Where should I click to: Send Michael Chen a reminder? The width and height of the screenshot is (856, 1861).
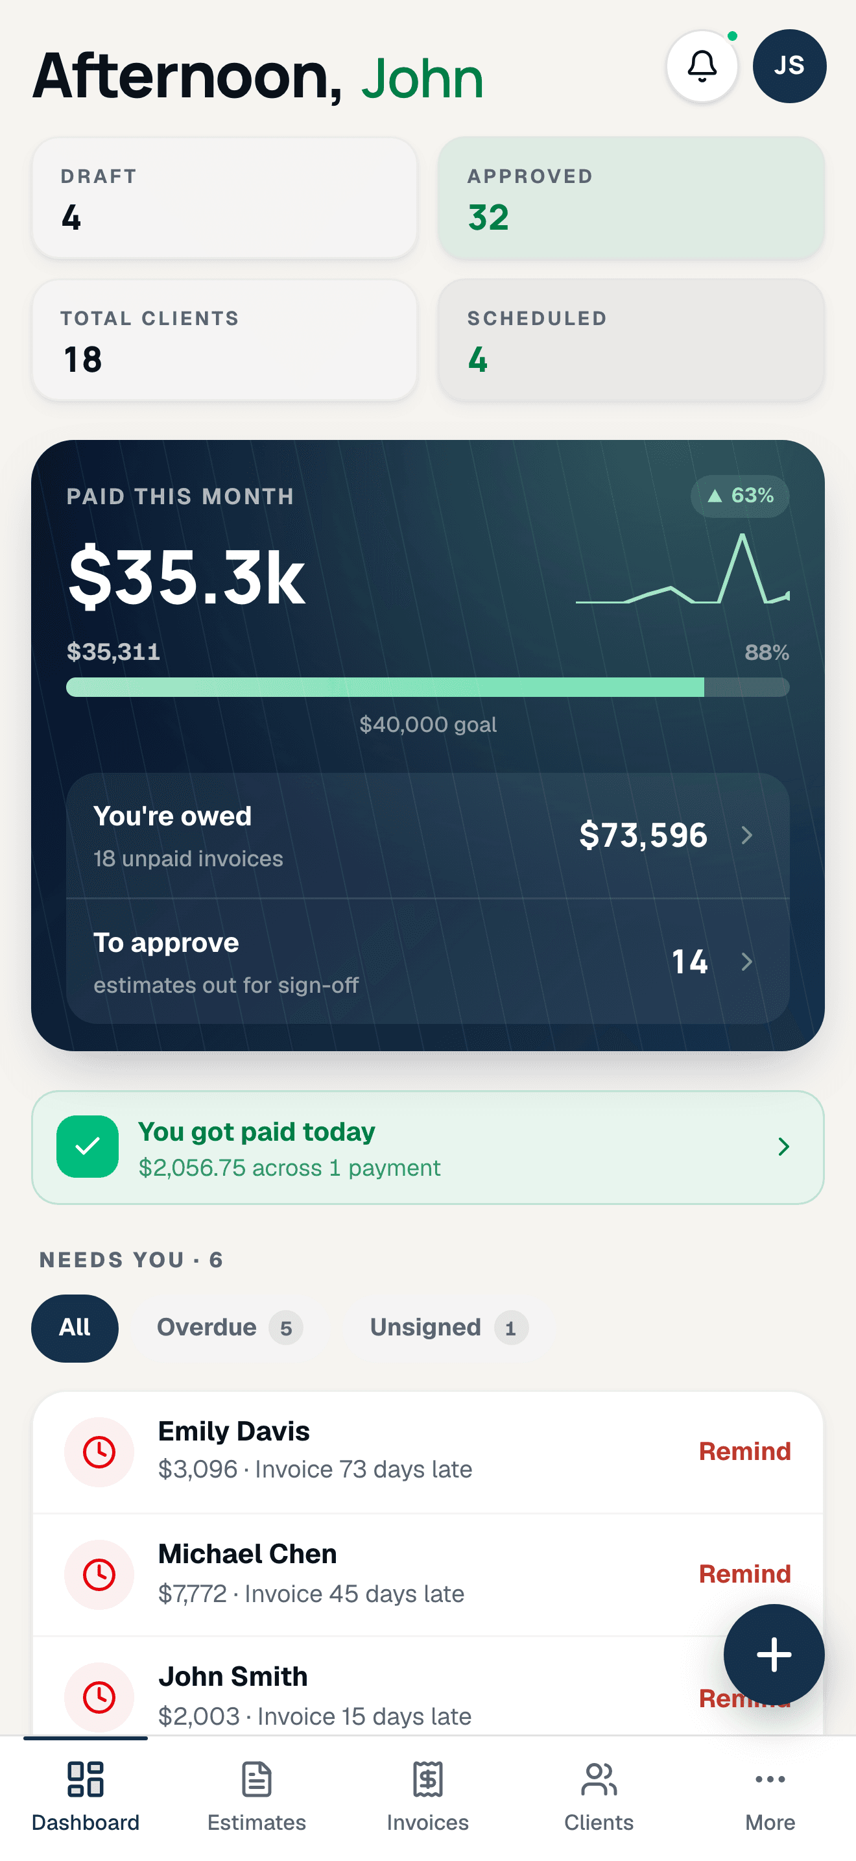coord(744,1574)
